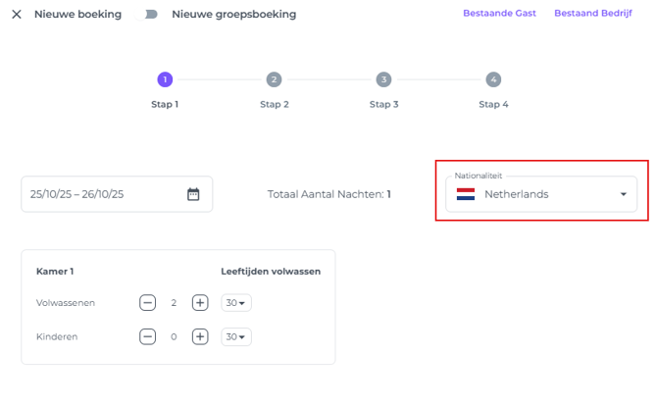Select the Stap 3 step indicator
The width and height of the screenshot is (657, 406).
pos(383,79)
